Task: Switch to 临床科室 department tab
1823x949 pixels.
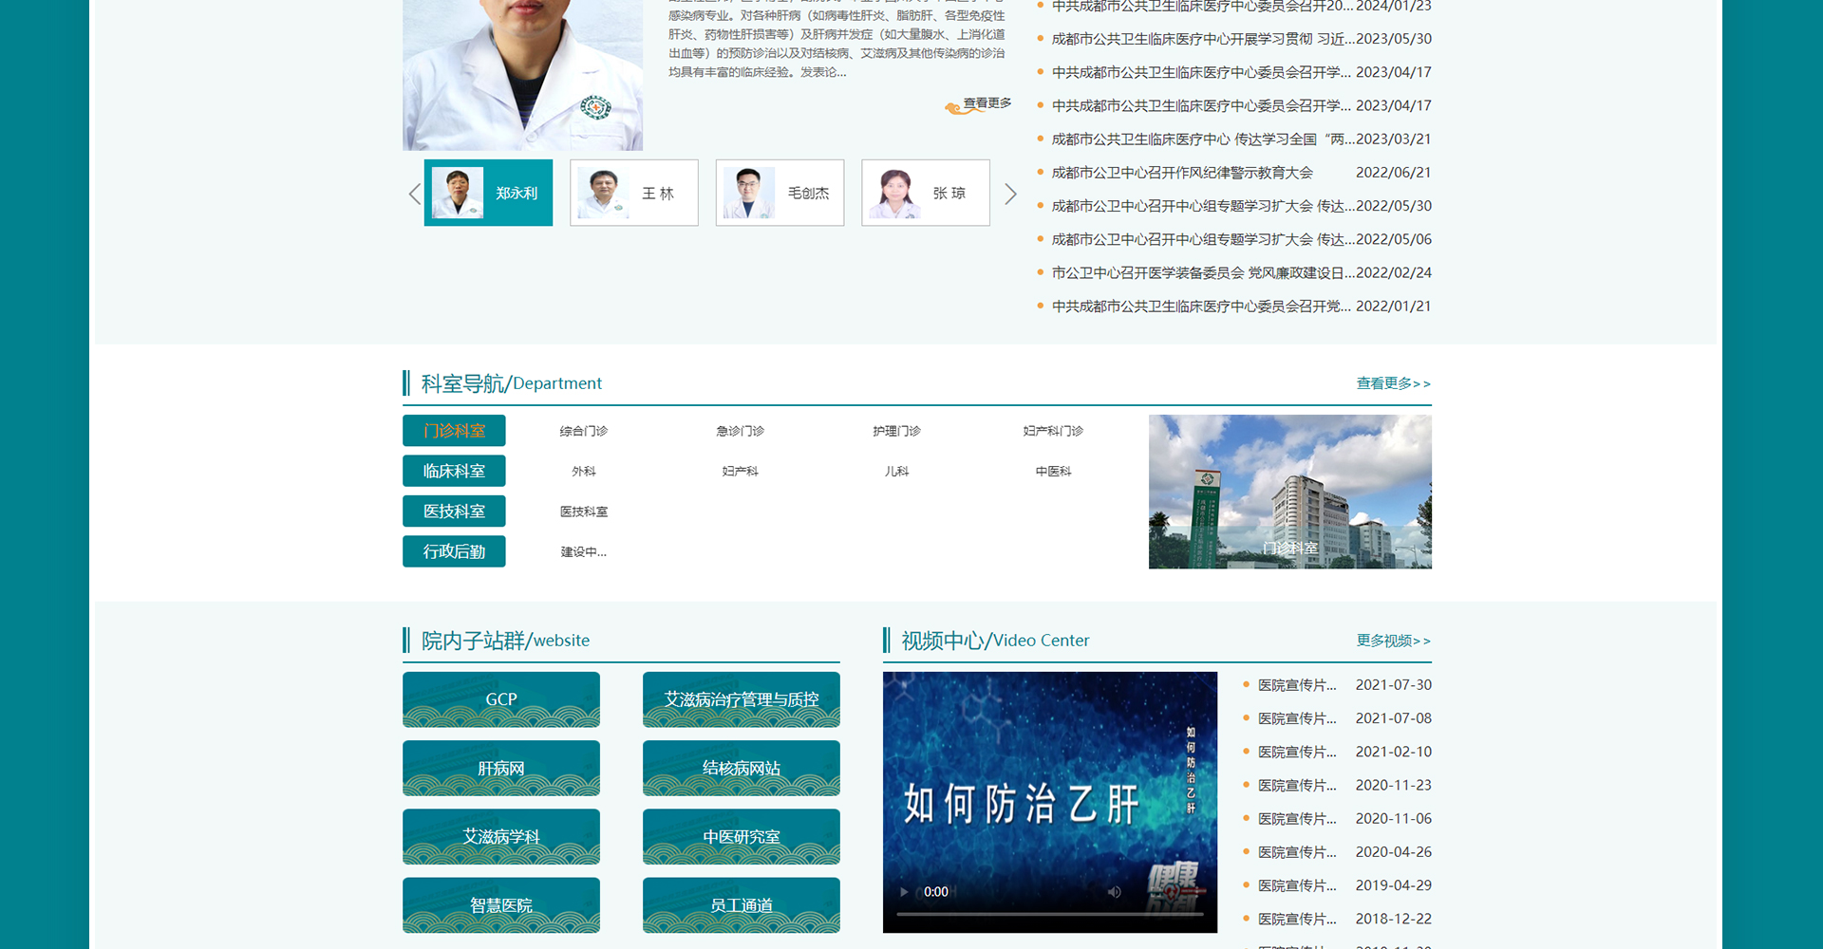Action: click(454, 471)
